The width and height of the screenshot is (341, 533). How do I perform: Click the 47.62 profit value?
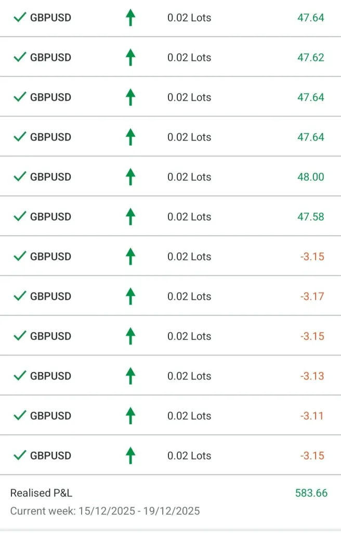point(310,57)
